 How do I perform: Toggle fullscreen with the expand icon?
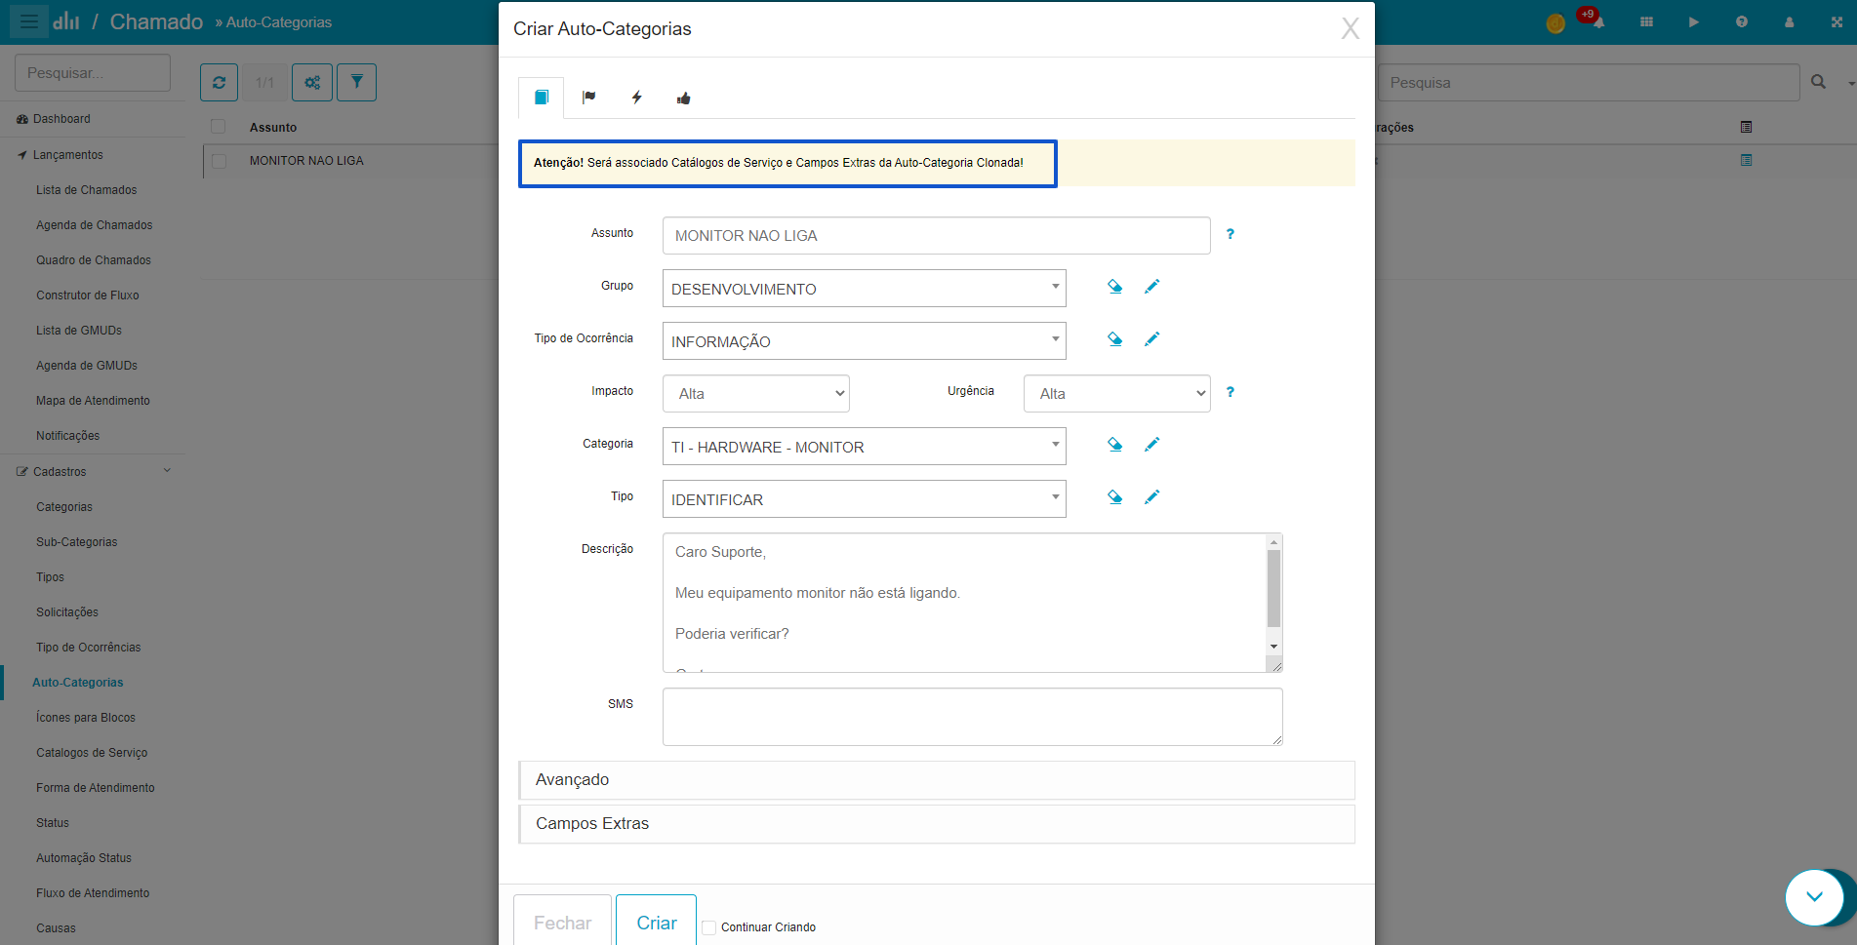tap(1837, 21)
